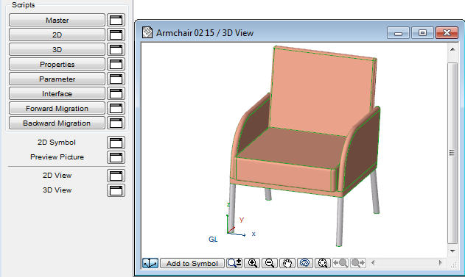This screenshot has height=277, width=465.
Task: Open Master script in new window
Action: [116, 20]
